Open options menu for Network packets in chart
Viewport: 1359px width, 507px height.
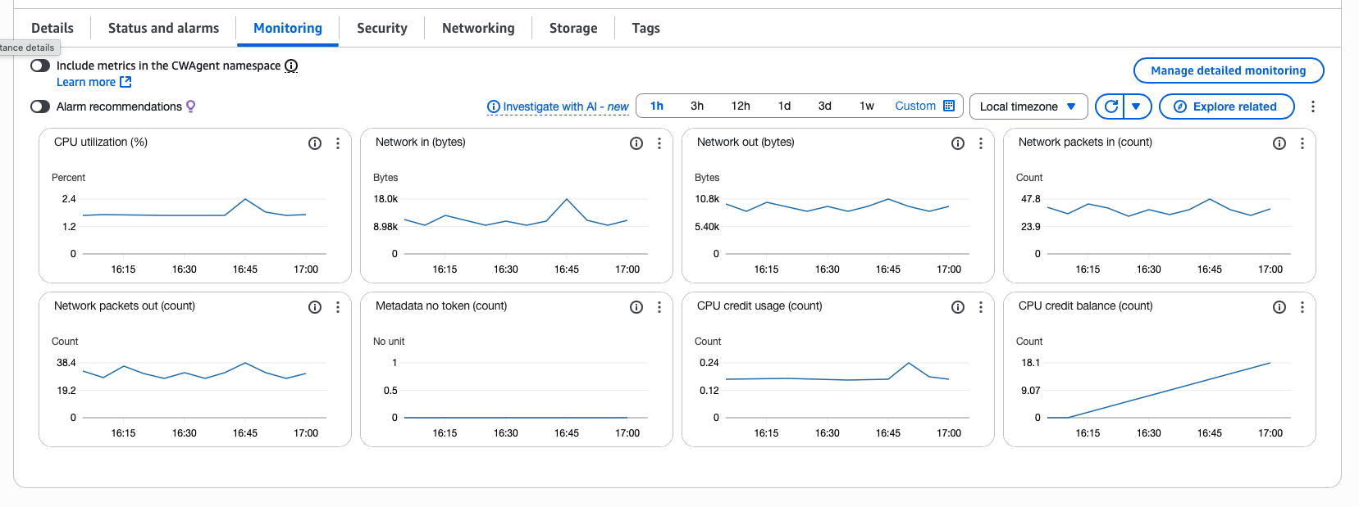pos(1302,143)
